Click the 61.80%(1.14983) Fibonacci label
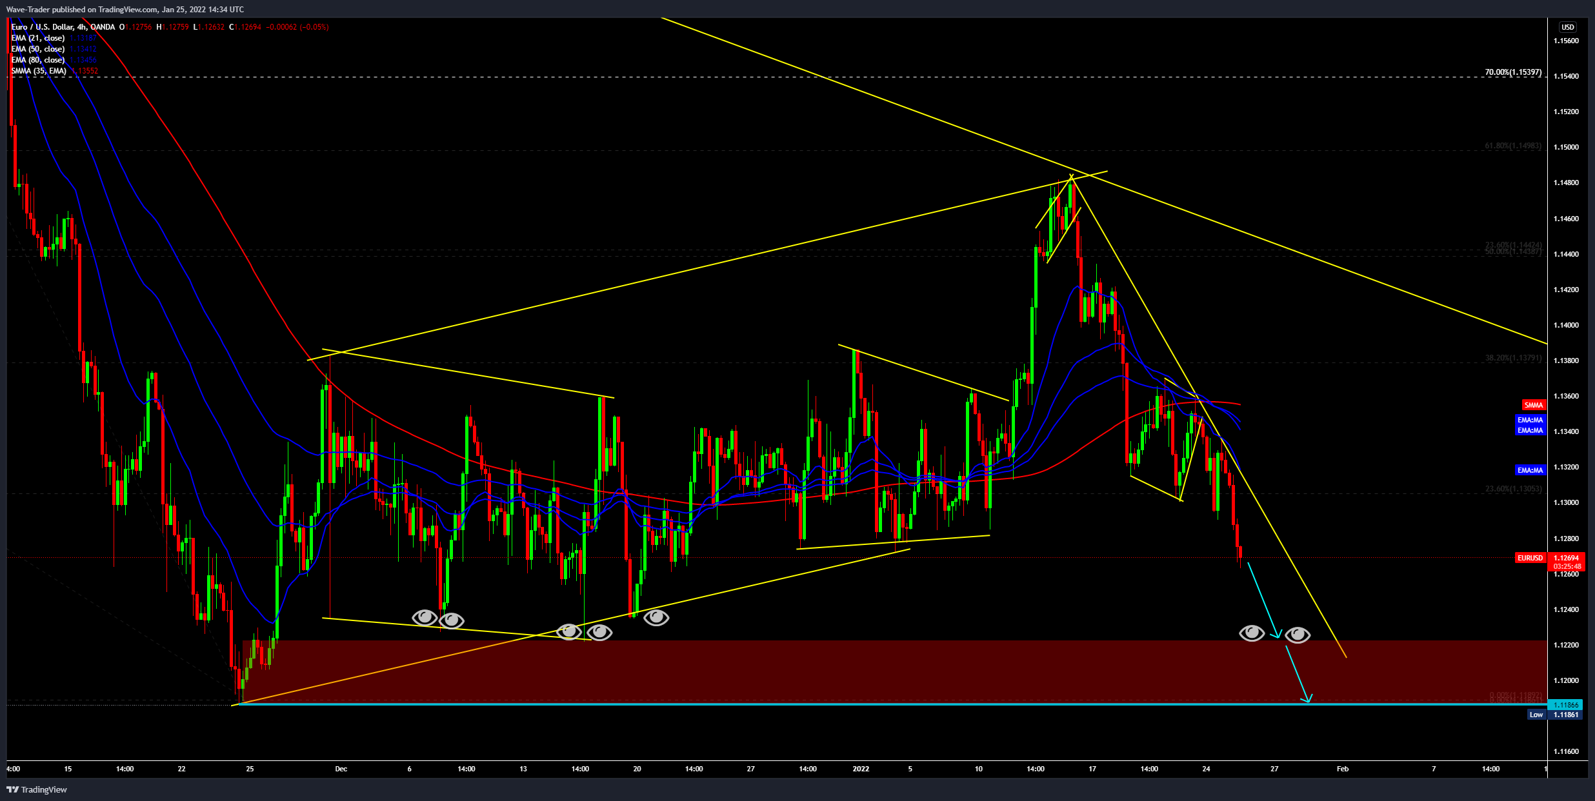Screen dimensions: 1595x801 [x=1513, y=146]
